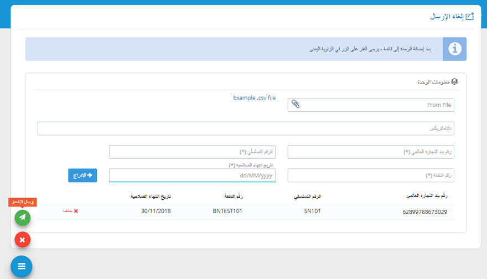
Task: Click the تاريخ انتهاء الصلاحية column header
Action: click(151, 196)
